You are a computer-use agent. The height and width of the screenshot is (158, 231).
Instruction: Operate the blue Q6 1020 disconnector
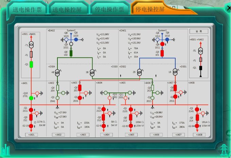(x=76, y=40)
